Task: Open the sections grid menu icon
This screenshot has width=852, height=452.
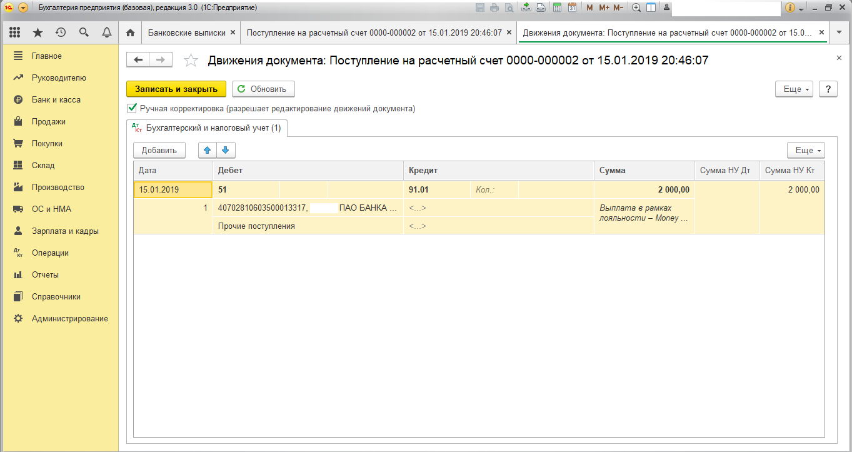Action: click(15, 33)
